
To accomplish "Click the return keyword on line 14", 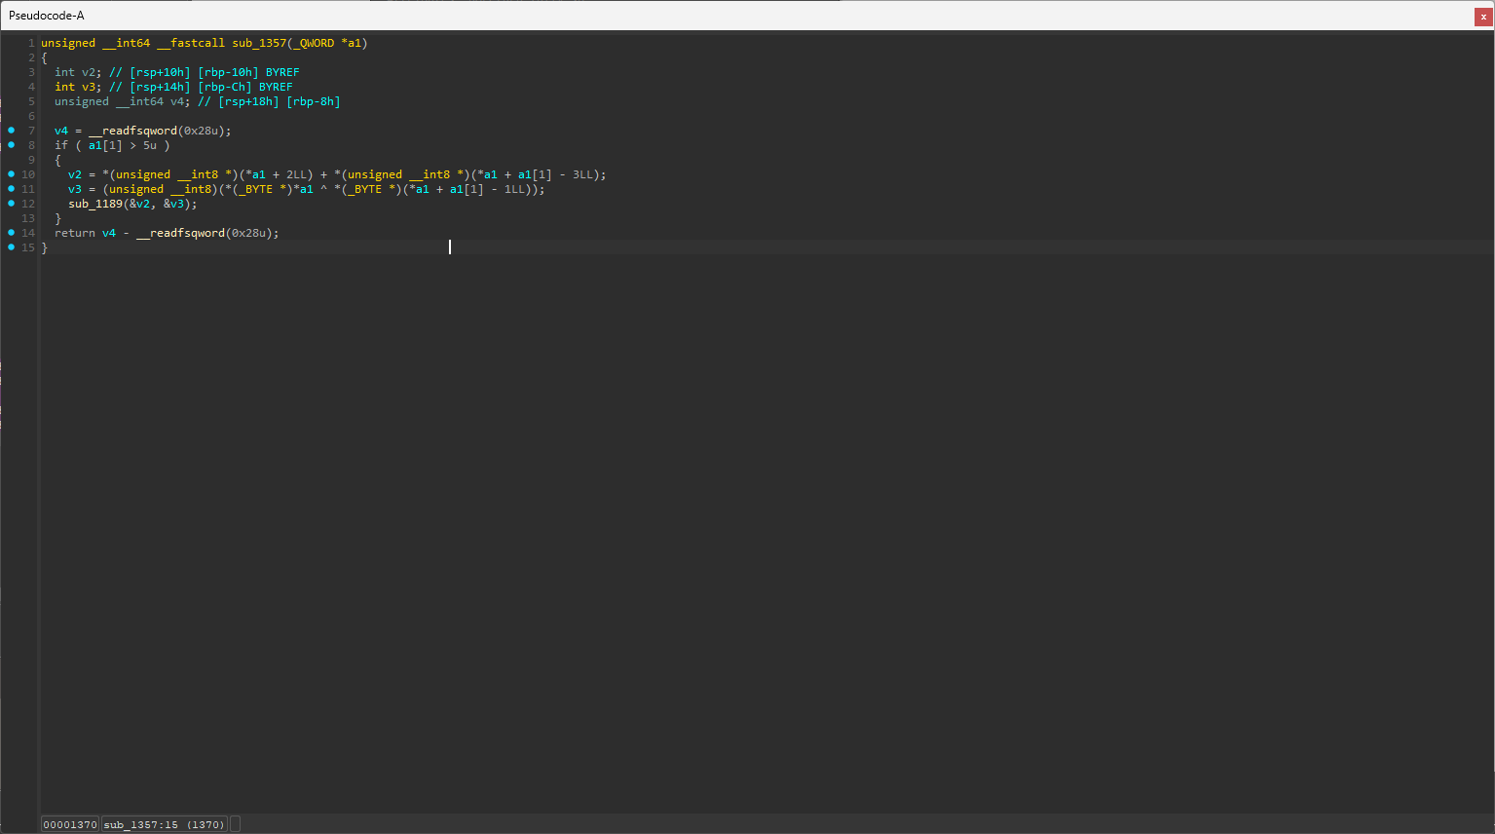I will point(75,233).
